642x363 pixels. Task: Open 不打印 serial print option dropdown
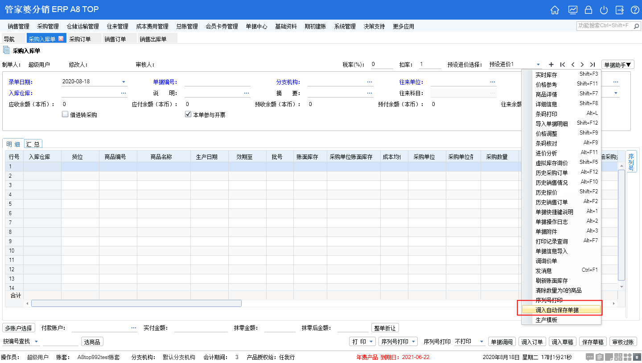pyautogui.click(x=482, y=342)
